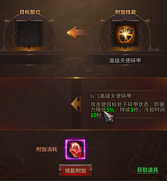Click the green 3秒 duration value

134,110
